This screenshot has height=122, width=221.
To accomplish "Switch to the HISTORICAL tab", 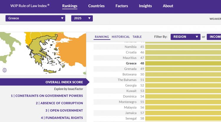I will (x=121, y=37).
